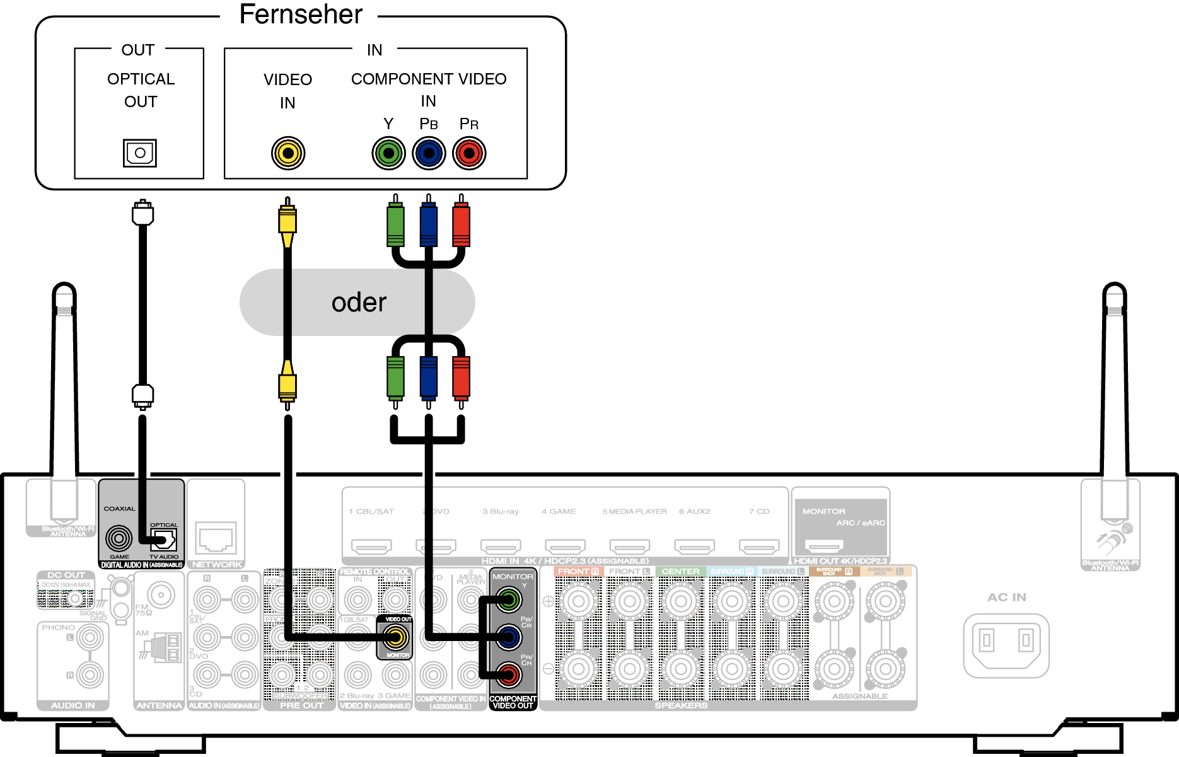Image resolution: width=1179 pixels, height=757 pixels.
Task: Click the DIGITAL AUDIO IN (ASSIGNABLE) label
Action: point(142,565)
